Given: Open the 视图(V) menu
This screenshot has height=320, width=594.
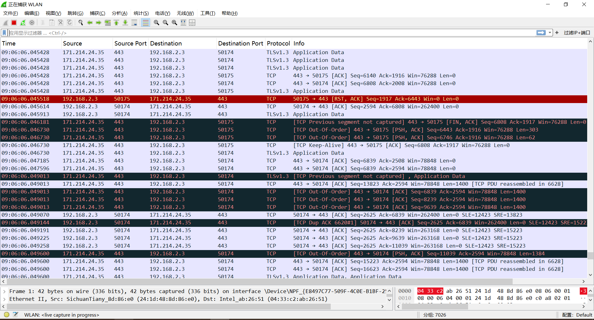Looking at the screenshot, I should (53, 13).
